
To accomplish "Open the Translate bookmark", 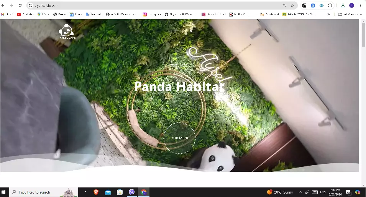I will (x=94, y=15).
